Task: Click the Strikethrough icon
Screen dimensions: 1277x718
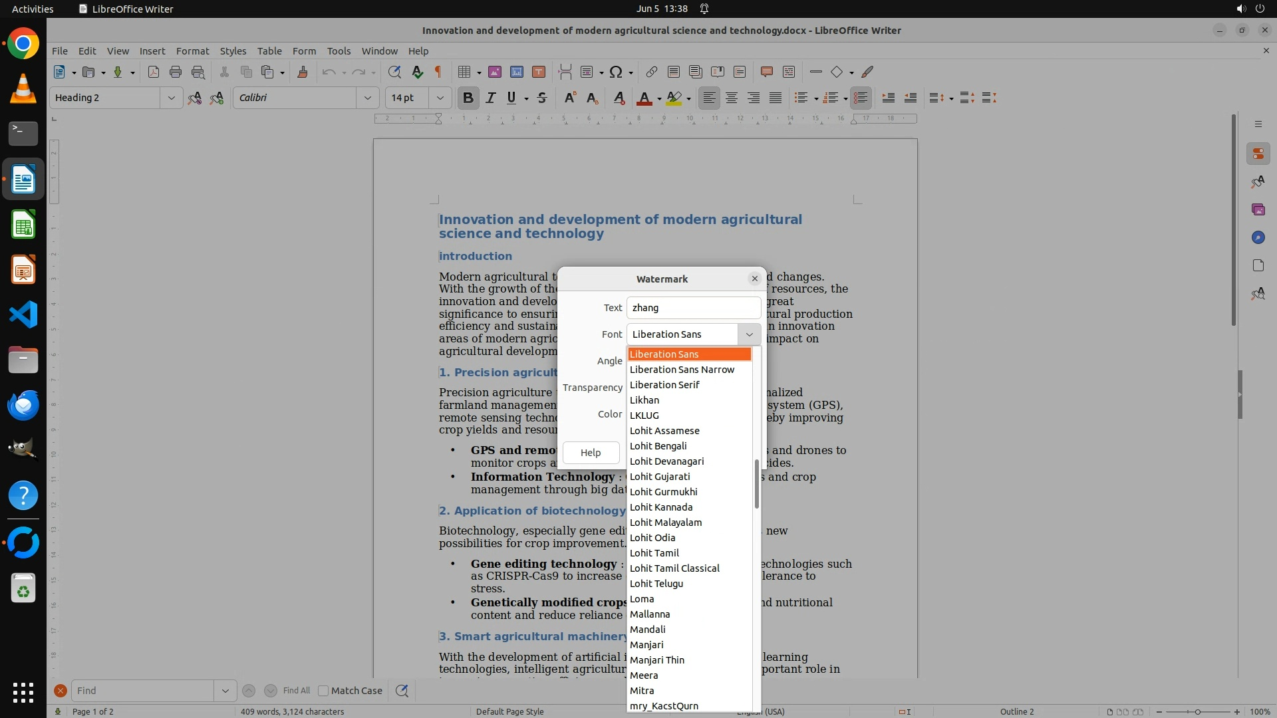Action: 542,98
